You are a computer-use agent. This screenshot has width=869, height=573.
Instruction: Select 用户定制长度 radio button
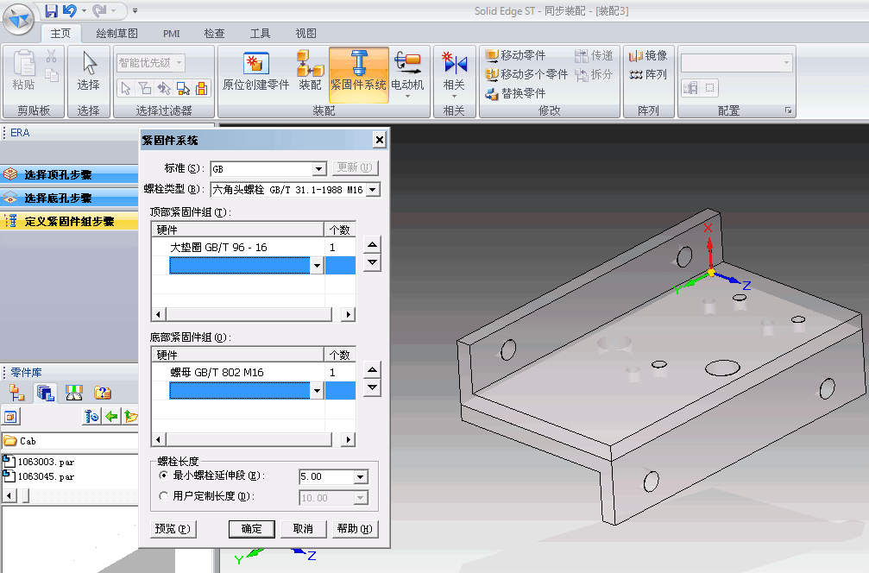[163, 496]
